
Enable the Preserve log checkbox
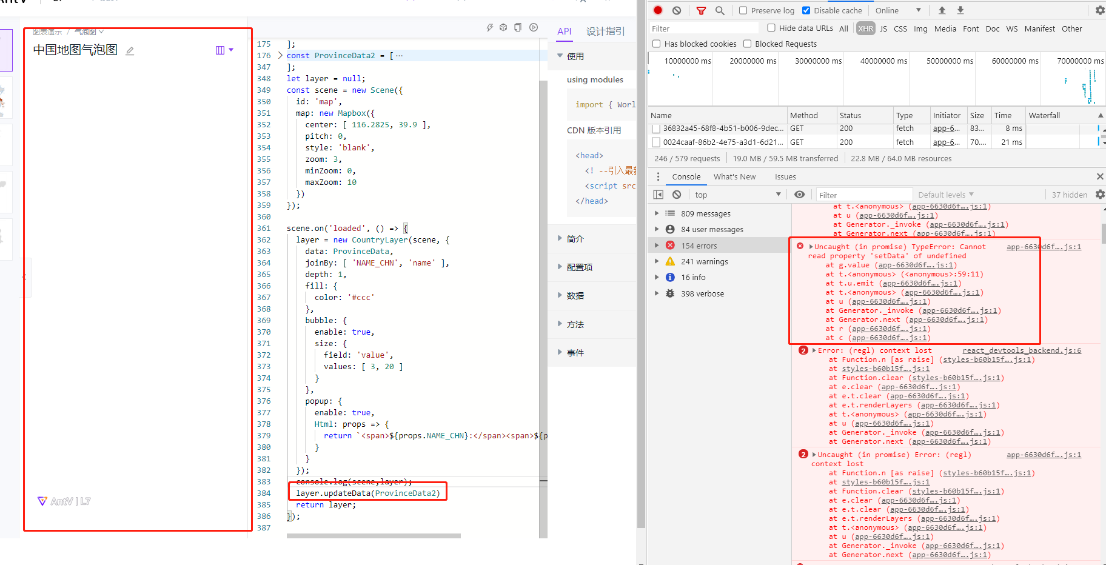click(742, 10)
